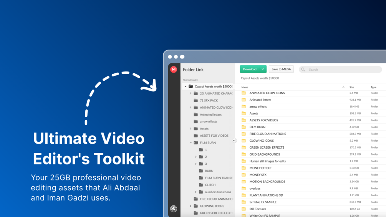Select FIRE CLOUD ANIMATIO folder in tree
This screenshot has height=217, width=386.
[216, 199]
